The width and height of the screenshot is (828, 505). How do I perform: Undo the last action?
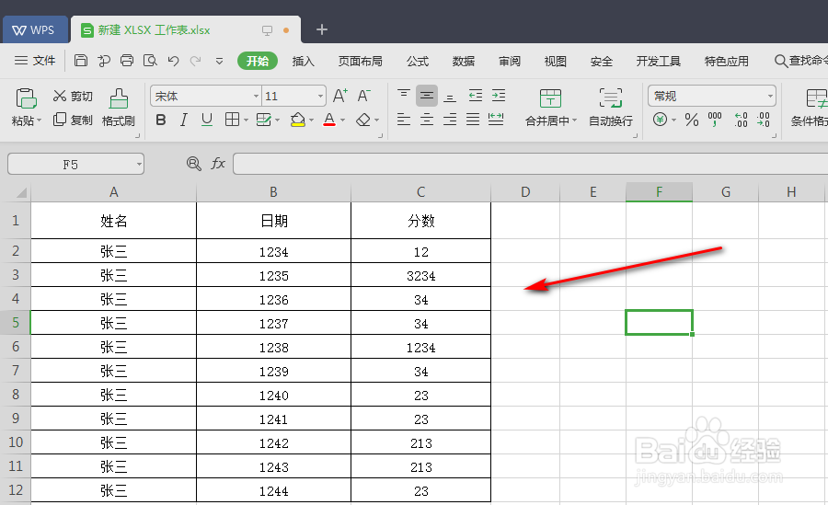[x=173, y=61]
